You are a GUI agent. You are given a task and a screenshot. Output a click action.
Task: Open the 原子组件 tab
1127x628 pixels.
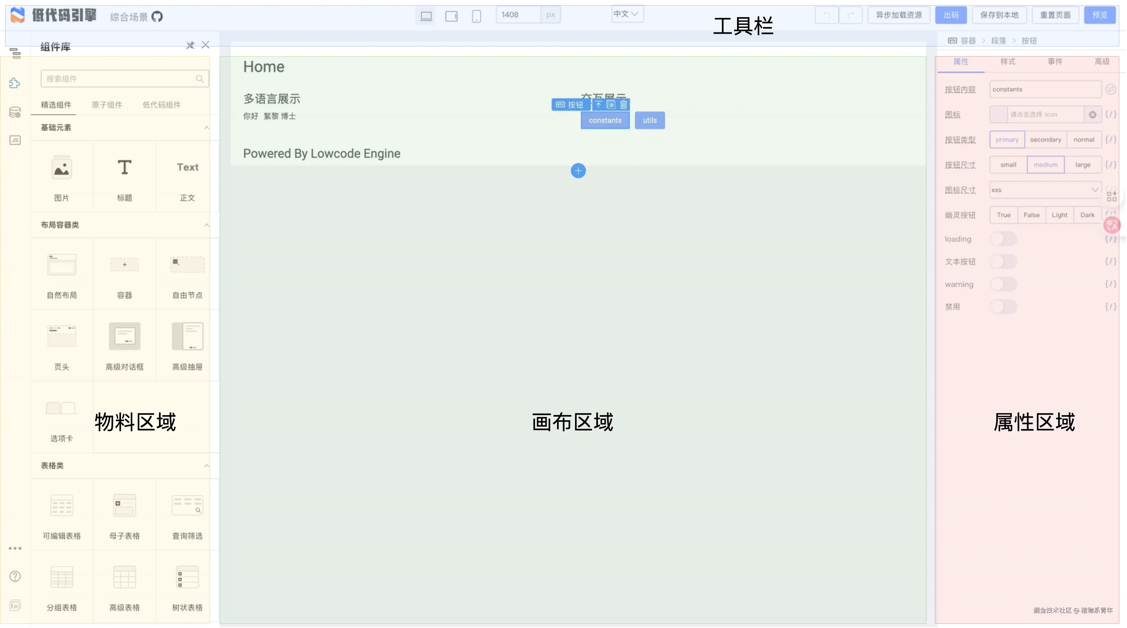[x=107, y=105]
